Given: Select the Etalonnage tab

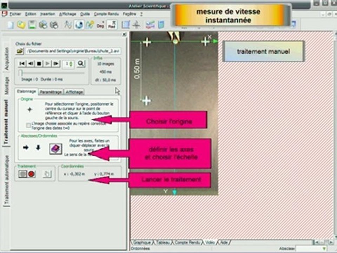Looking at the screenshot, I should click(x=26, y=91).
